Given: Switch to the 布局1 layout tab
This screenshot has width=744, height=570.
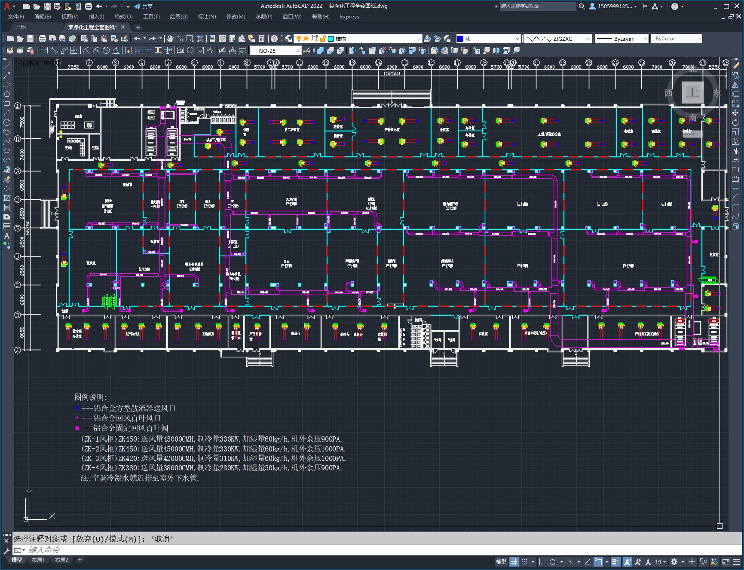Looking at the screenshot, I should pos(38,560).
